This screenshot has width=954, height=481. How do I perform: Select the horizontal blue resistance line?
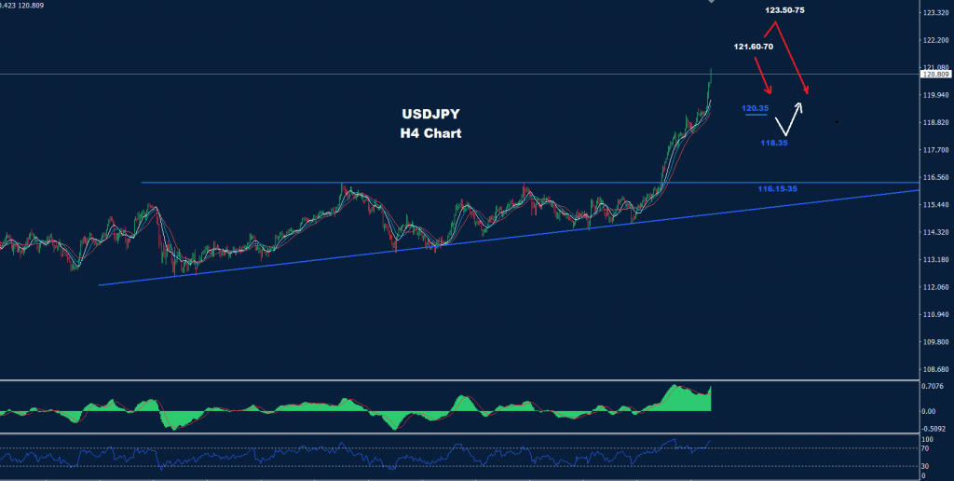(529, 182)
